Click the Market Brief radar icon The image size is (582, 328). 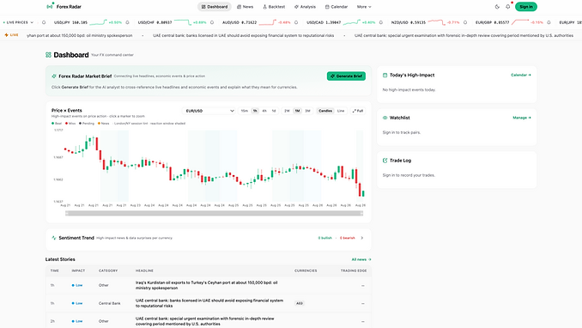tap(54, 76)
